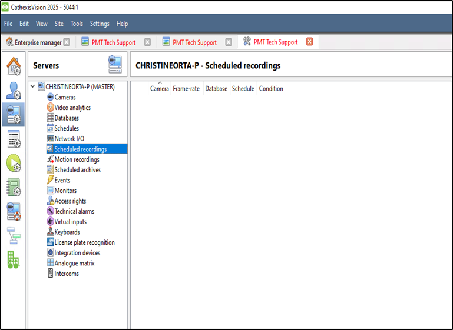Open the Site menu
Viewport: 453px width, 330px height.
59,24
